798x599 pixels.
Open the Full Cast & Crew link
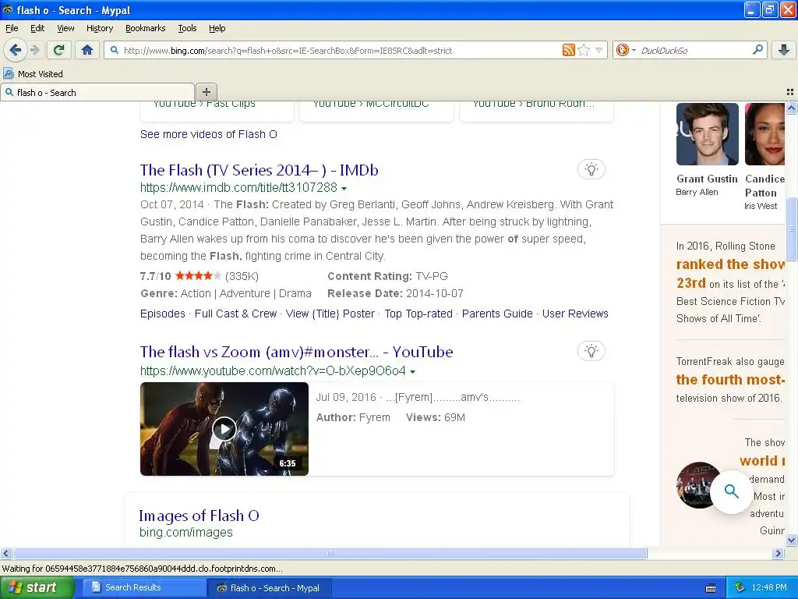pyautogui.click(x=235, y=314)
